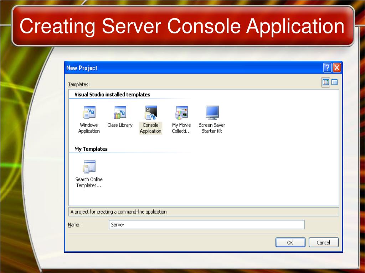This screenshot has height=273, width=365.
Task: Open the dialog help question mark button
Action: pos(327,68)
